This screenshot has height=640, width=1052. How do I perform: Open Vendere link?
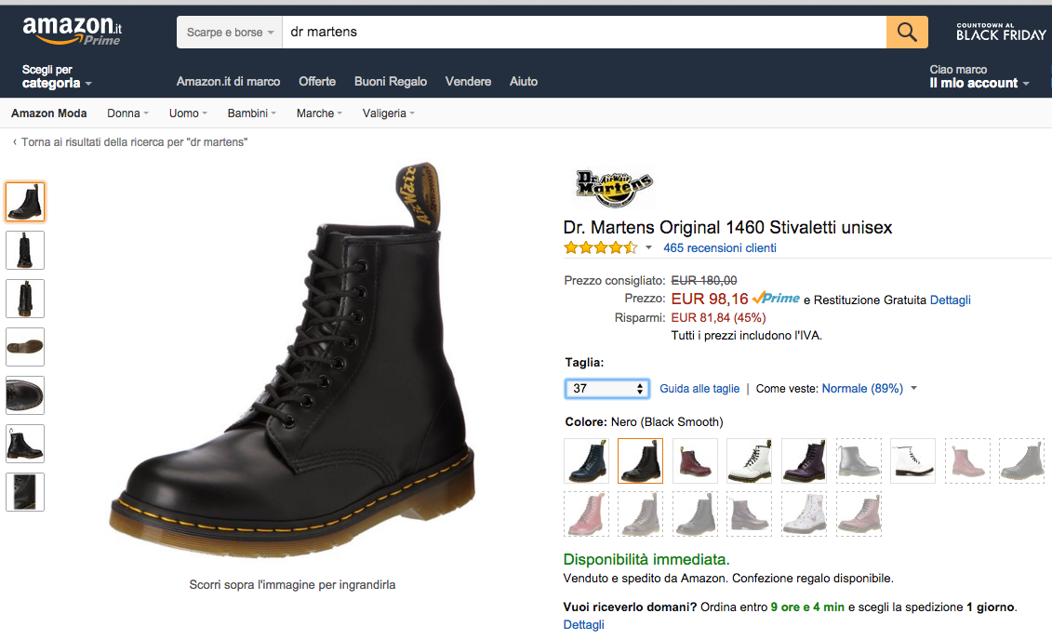468,81
